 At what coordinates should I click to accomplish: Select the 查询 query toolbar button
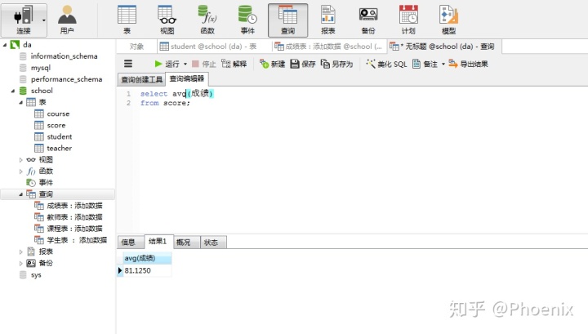click(287, 20)
